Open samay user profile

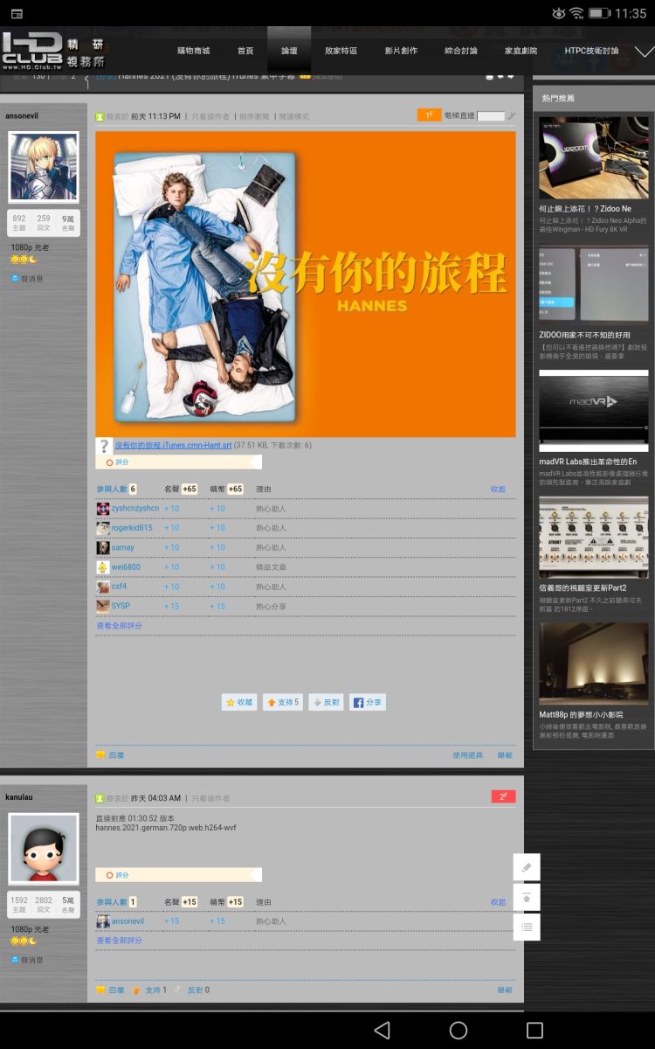123,547
